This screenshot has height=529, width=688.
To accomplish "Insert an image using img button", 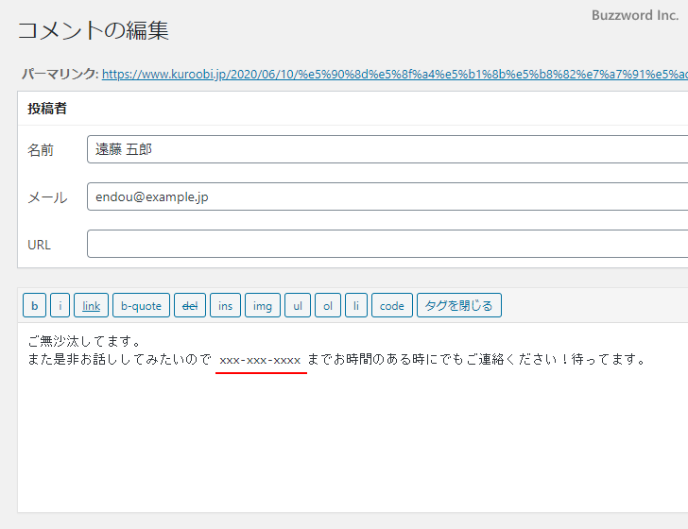I will (262, 305).
